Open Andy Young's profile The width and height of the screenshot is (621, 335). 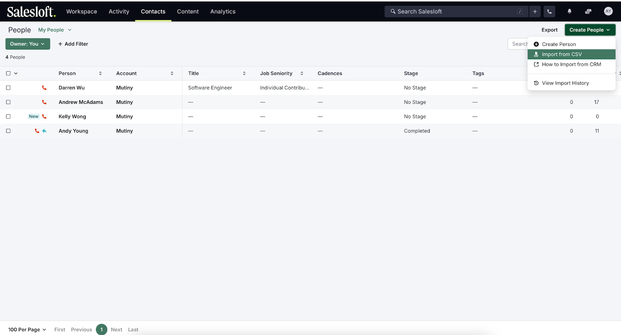click(x=73, y=131)
